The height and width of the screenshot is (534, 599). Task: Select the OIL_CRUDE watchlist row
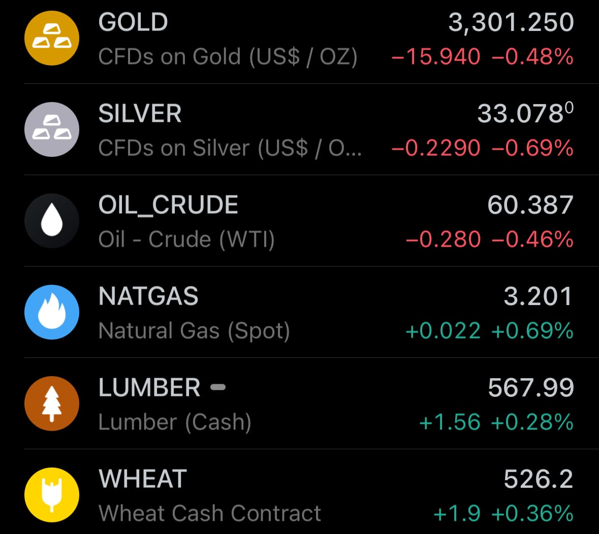[311, 221]
